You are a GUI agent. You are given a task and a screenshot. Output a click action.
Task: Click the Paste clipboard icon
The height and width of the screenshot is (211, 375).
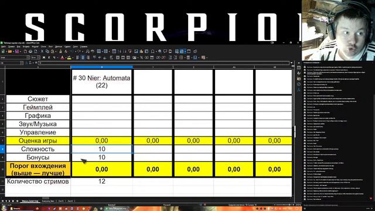tap(52, 51)
